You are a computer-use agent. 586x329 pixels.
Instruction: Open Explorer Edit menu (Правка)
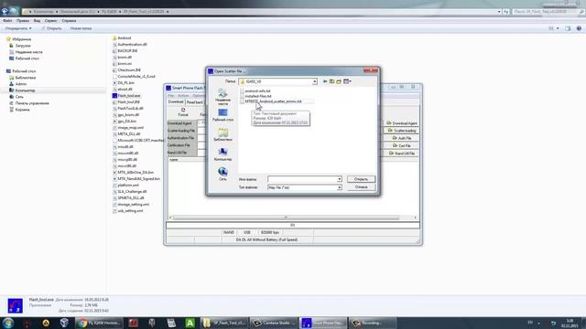pos(23,21)
